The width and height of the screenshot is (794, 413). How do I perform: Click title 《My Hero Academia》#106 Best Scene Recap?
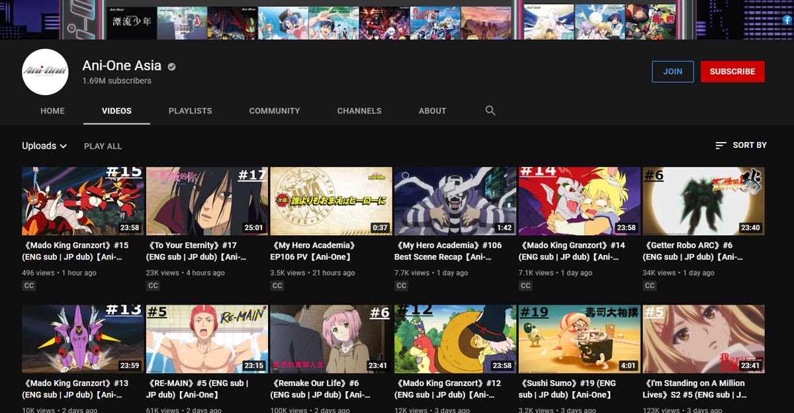[x=449, y=251]
